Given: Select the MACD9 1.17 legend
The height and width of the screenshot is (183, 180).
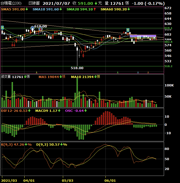Looking at the screenshot, I should (48, 111).
